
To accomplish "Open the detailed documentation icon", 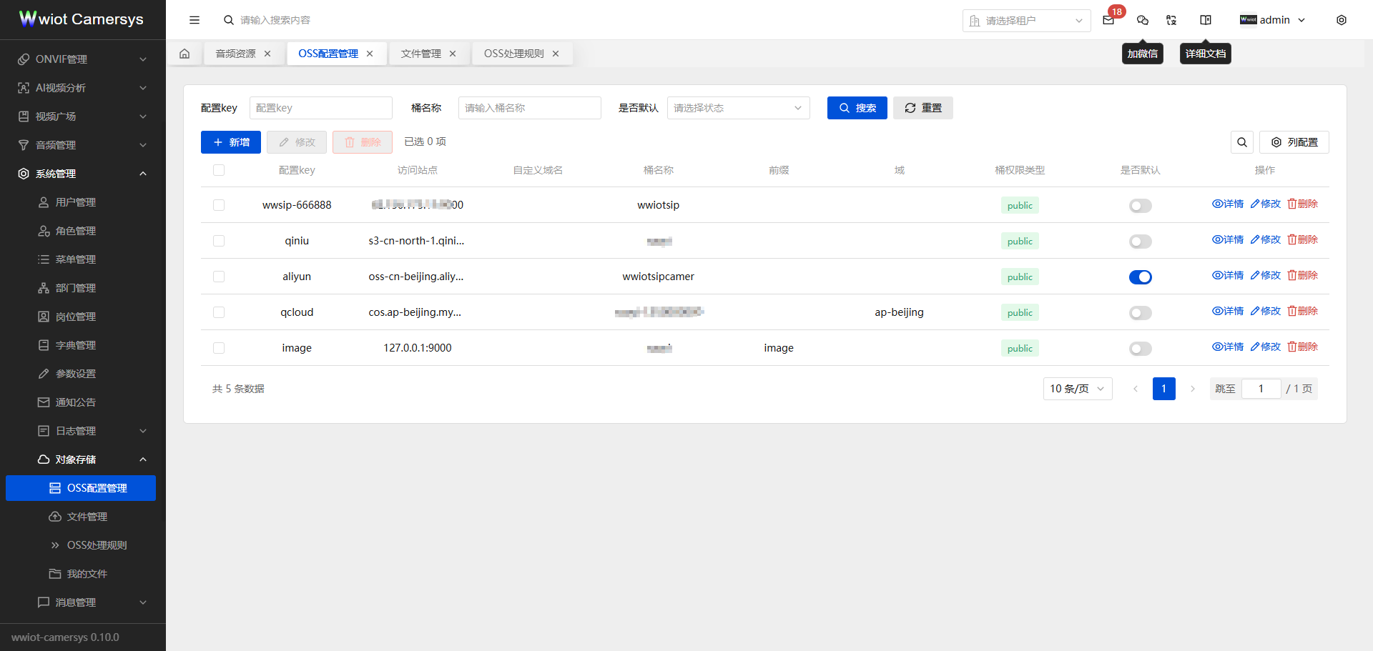I will (1206, 20).
